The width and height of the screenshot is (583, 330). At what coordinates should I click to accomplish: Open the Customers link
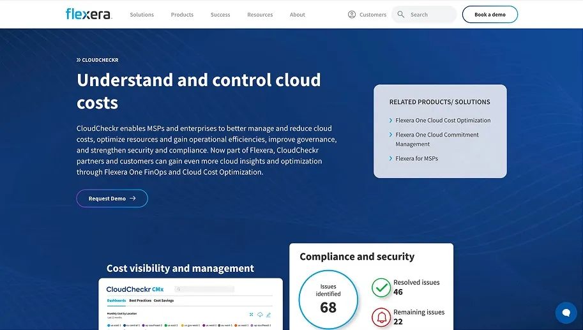click(x=373, y=15)
